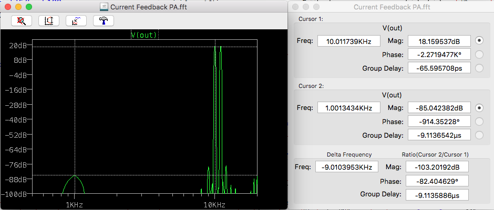
Task: Click the document icon in the title bar
Action: pos(104,7)
